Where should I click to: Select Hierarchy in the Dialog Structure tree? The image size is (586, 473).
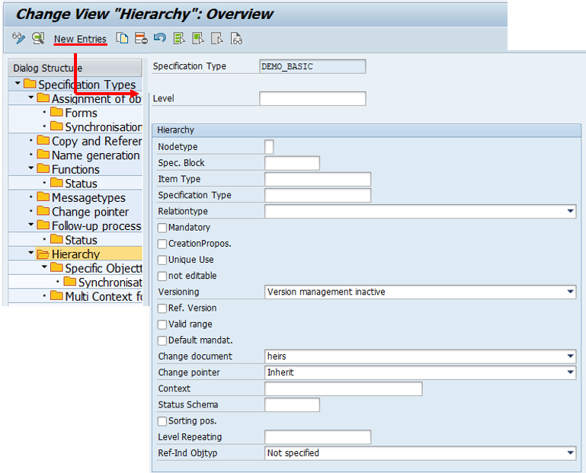click(75, 254)
